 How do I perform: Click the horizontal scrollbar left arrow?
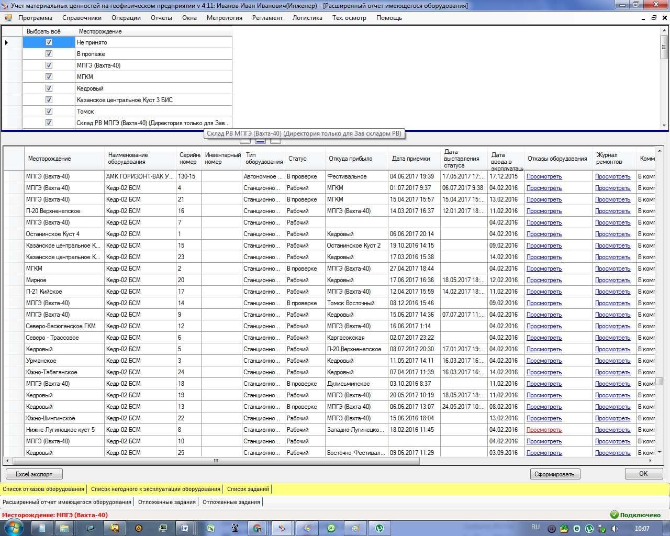tap(7, 461)
